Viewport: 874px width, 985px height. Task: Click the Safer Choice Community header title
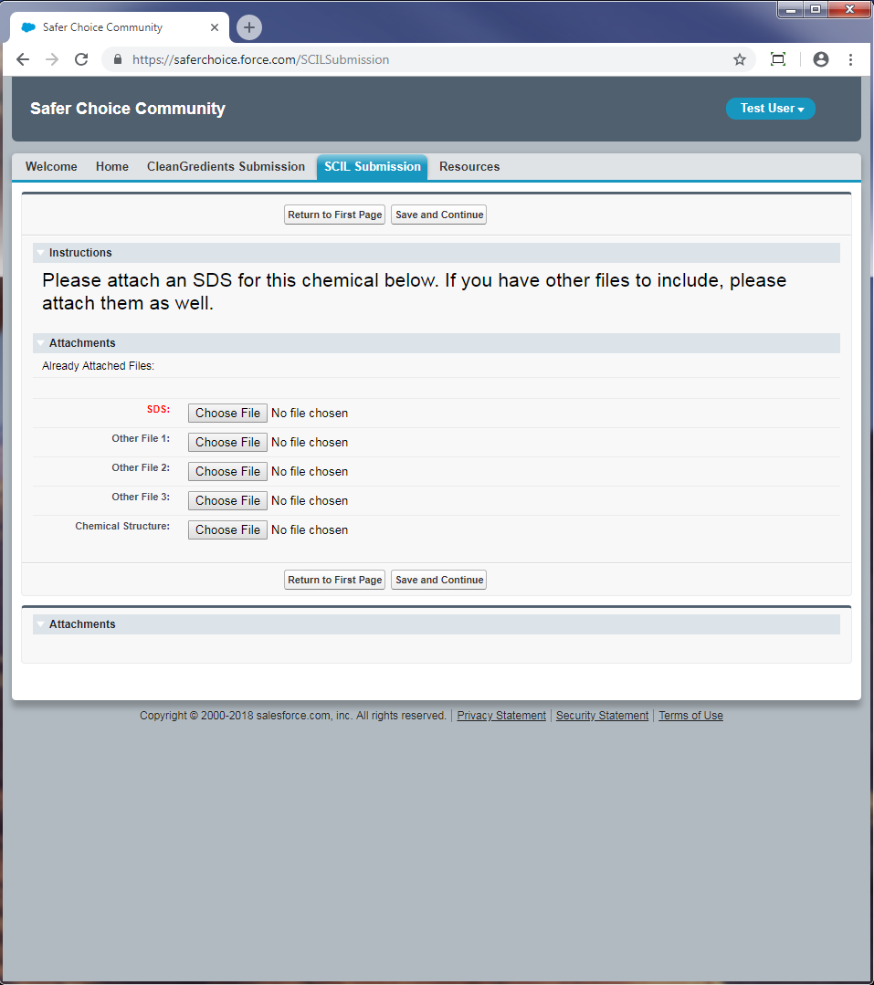click(128, 109)
